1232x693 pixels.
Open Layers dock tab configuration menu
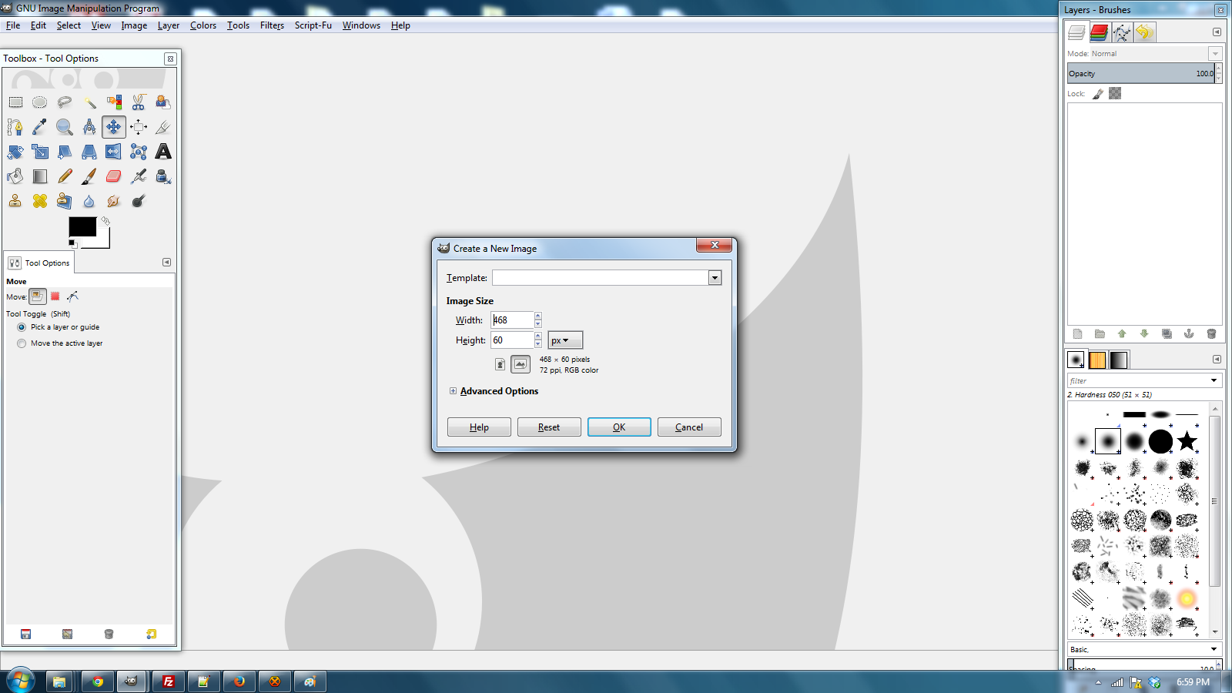click(x=1217, y=32)
